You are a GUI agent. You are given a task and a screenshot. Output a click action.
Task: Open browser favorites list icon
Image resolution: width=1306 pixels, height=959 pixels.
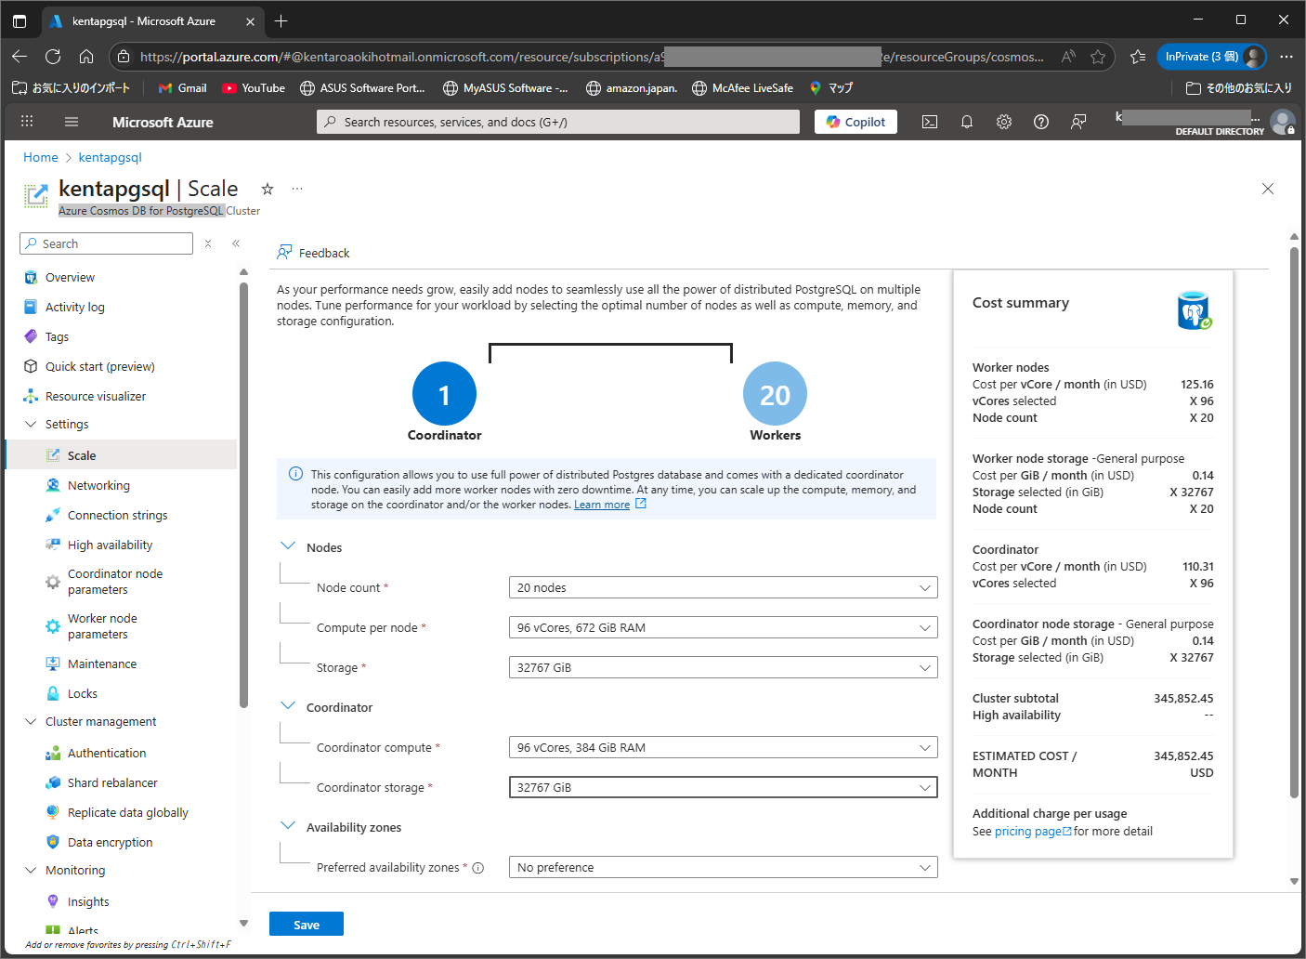point(1138,57)
